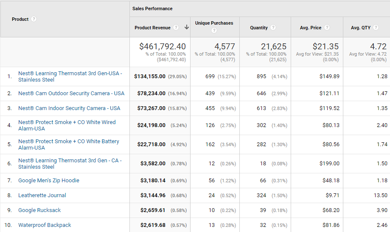This screenshot has width=390, height=232.
Task: Open Waterproof Backpack product link
Action: pyautogui.click(x=45, y=225)
